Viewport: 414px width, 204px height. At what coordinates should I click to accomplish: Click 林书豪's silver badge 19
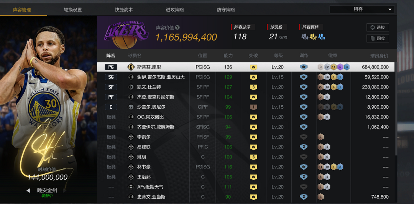tap(327, 167)
